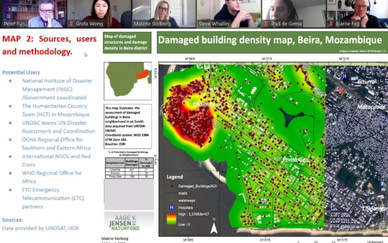Click the hospital H icon near Esturro

tap(344, 77)
